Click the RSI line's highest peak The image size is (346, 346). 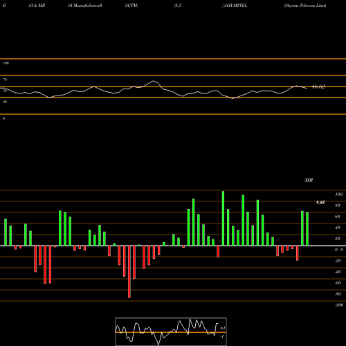(x=154, y=81)
